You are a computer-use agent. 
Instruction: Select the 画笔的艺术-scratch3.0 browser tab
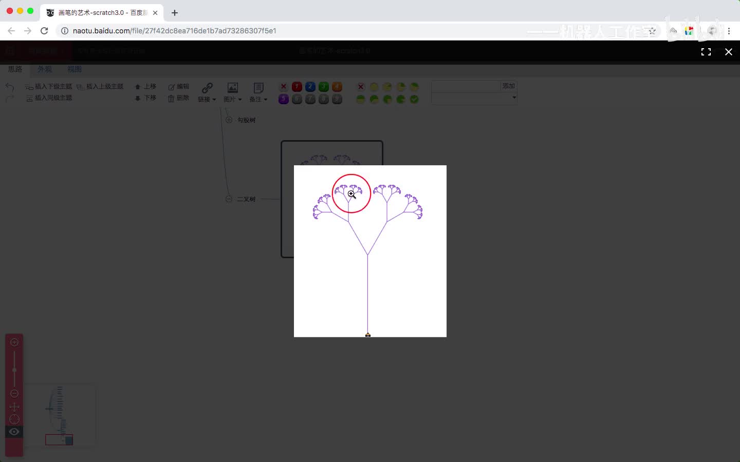coord(102,13)
